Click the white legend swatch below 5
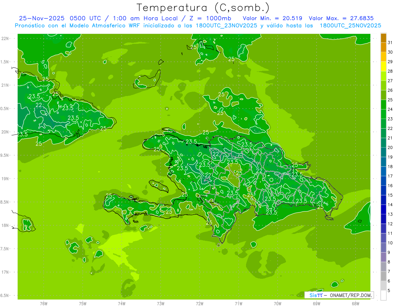The image size is (399, 308). (383, 295)
